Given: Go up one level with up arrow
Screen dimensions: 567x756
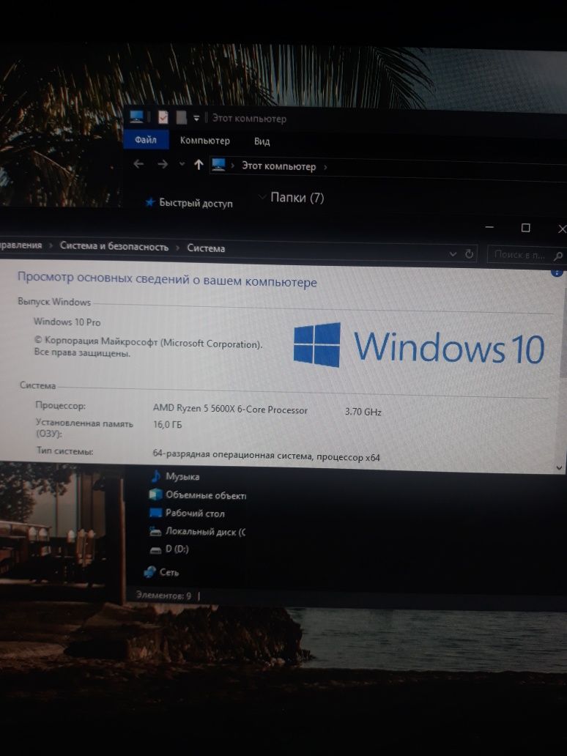Looking at the screenshot, I should coord(199,164).
